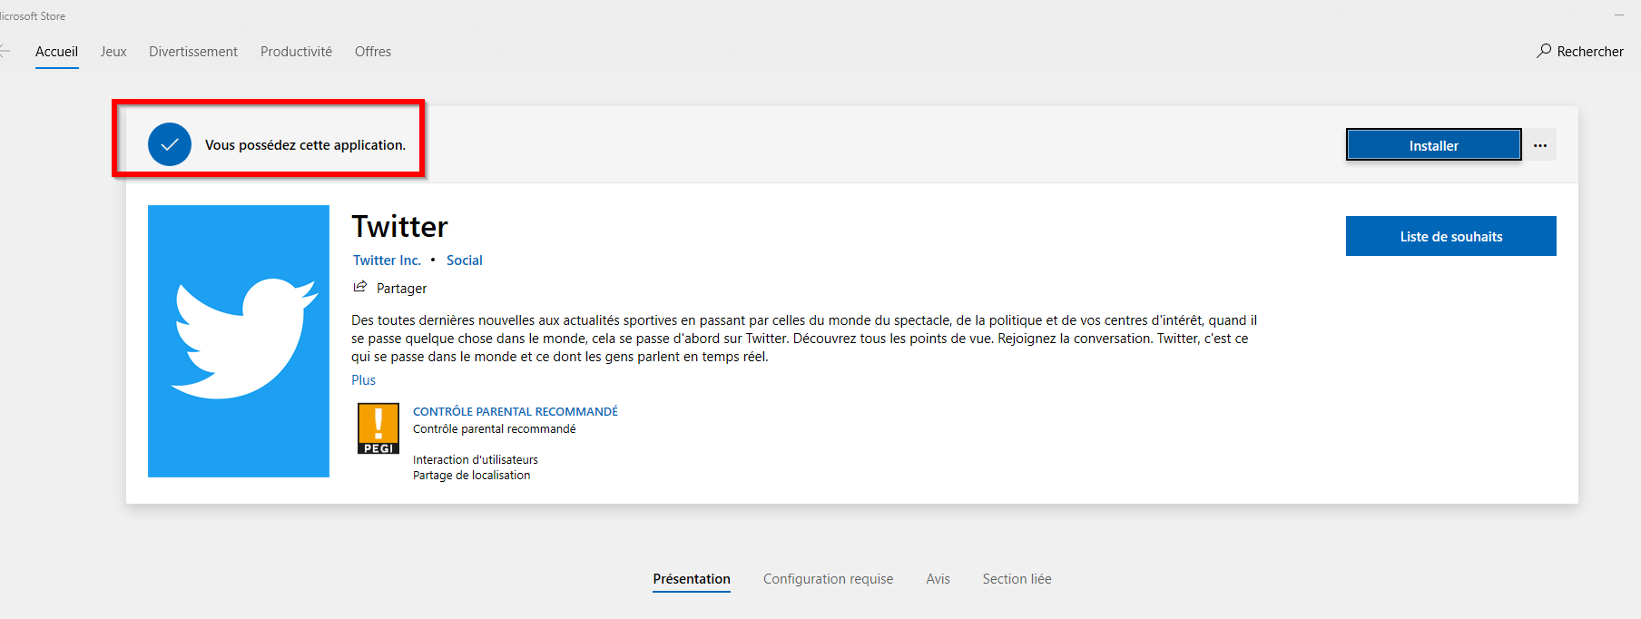Open CONTRÔLE PARENTAL RECOMMANDÉ rating link

click(515, 411)
